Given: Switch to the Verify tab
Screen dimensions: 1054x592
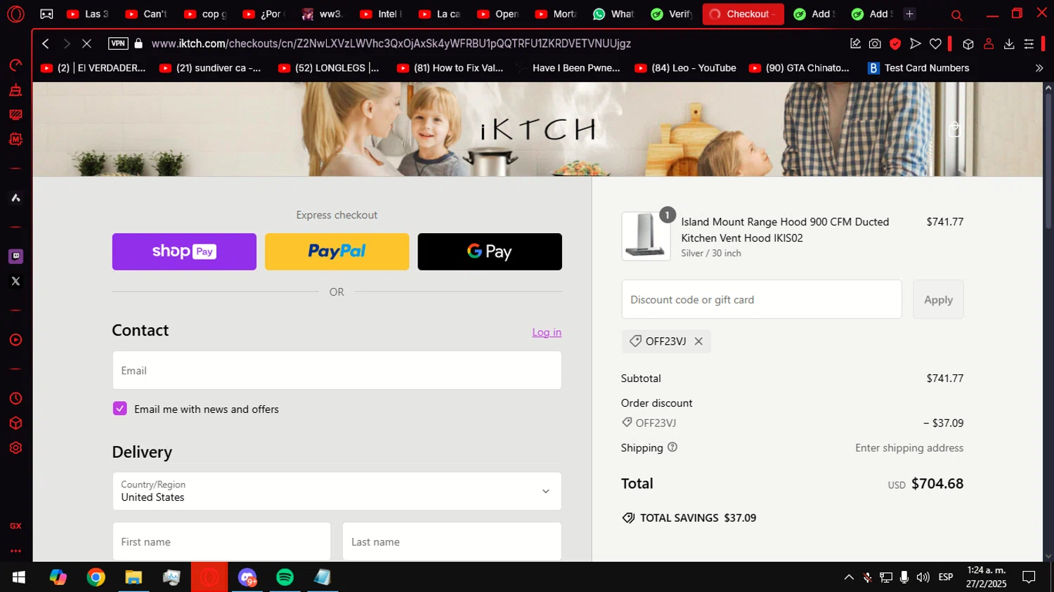Looking at the screenshot, I should pyautogui.click(x=672, y=14).
